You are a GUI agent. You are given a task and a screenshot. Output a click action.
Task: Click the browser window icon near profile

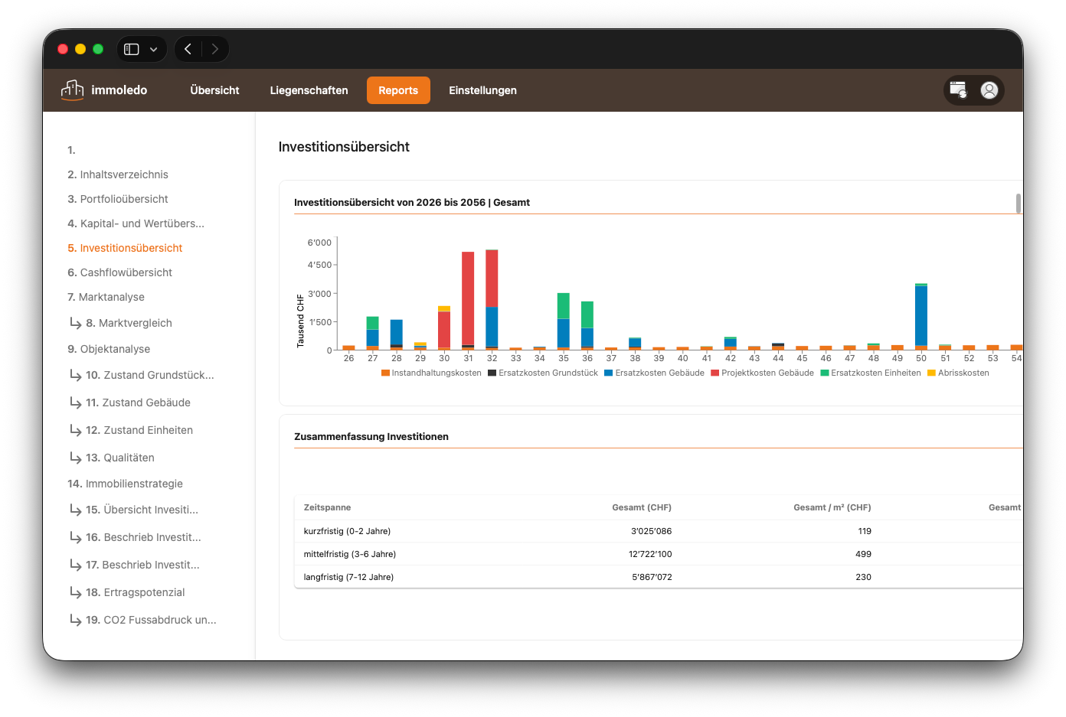(958, 90)
